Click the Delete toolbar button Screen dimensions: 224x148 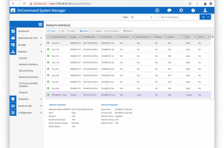coord(71,31)
